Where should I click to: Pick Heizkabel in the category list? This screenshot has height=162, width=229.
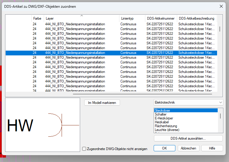(x=186, y=122)
